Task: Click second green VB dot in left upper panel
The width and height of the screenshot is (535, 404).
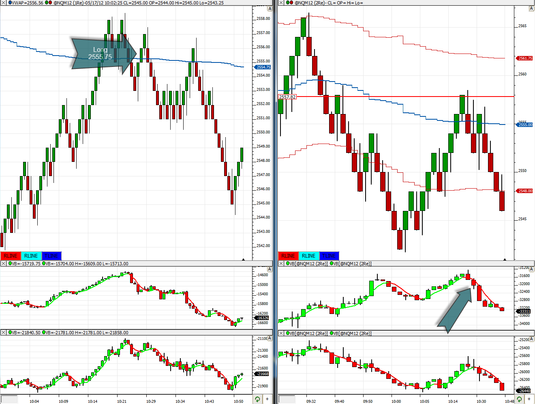Action: pos(44,264)
